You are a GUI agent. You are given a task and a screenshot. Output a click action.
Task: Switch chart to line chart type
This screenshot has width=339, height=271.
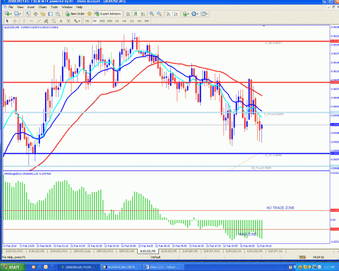tap(143, 14)
